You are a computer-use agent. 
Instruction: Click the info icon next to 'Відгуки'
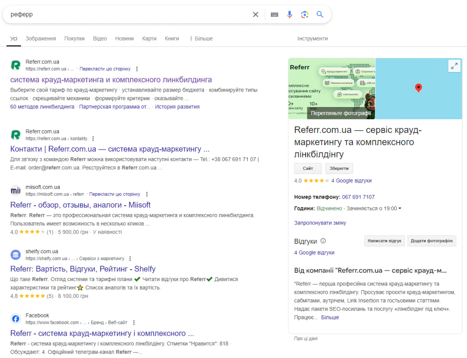pos(323,241)
